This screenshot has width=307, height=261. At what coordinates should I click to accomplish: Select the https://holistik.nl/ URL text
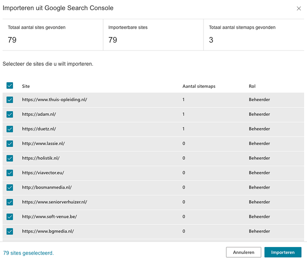coord(41,158)
